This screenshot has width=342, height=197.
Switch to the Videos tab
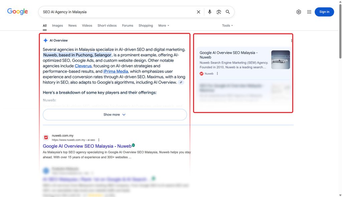coord(87,25)
